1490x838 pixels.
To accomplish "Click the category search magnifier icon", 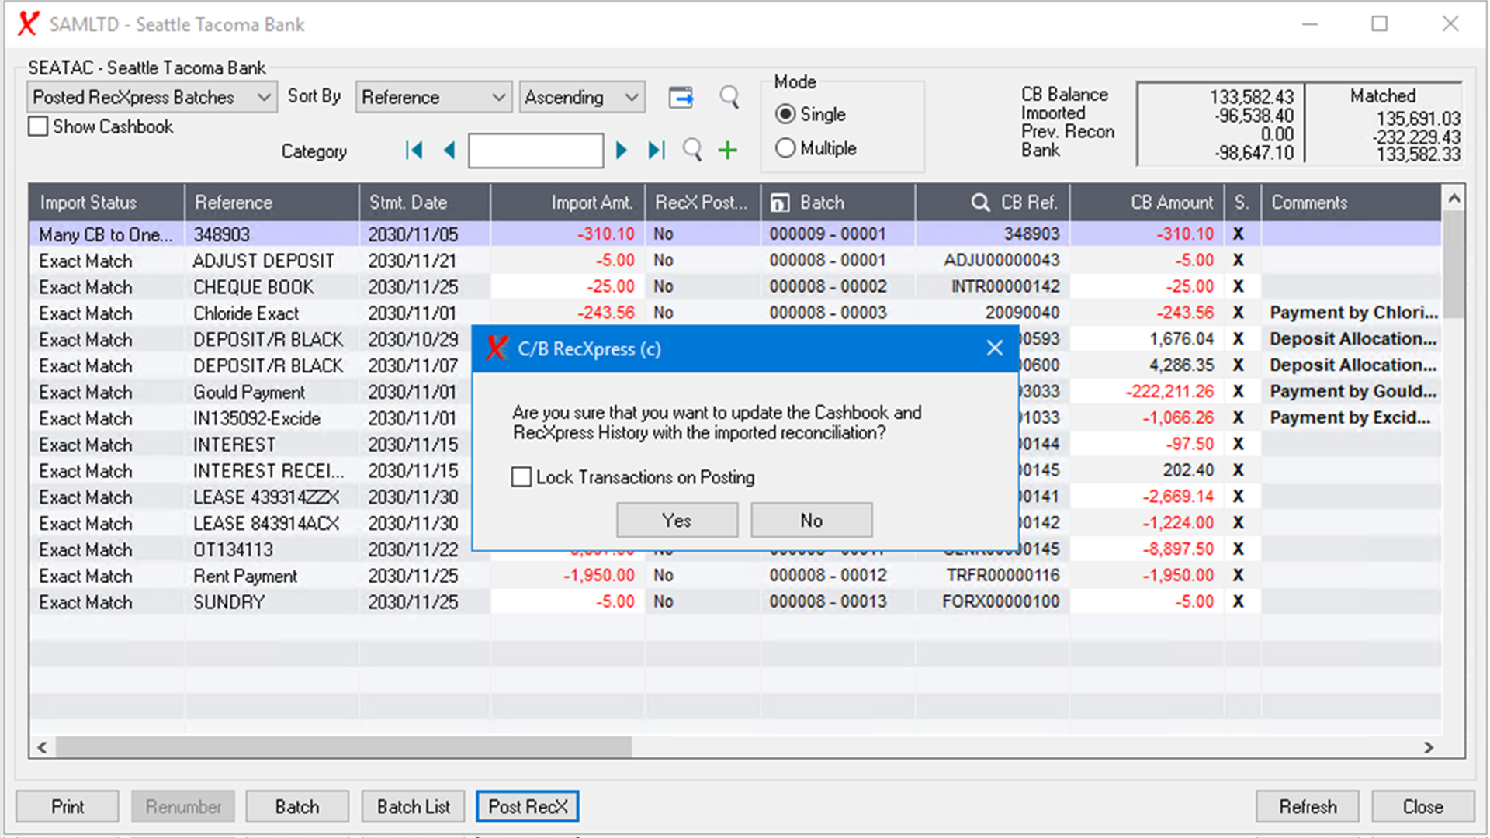I will [692, 150].
